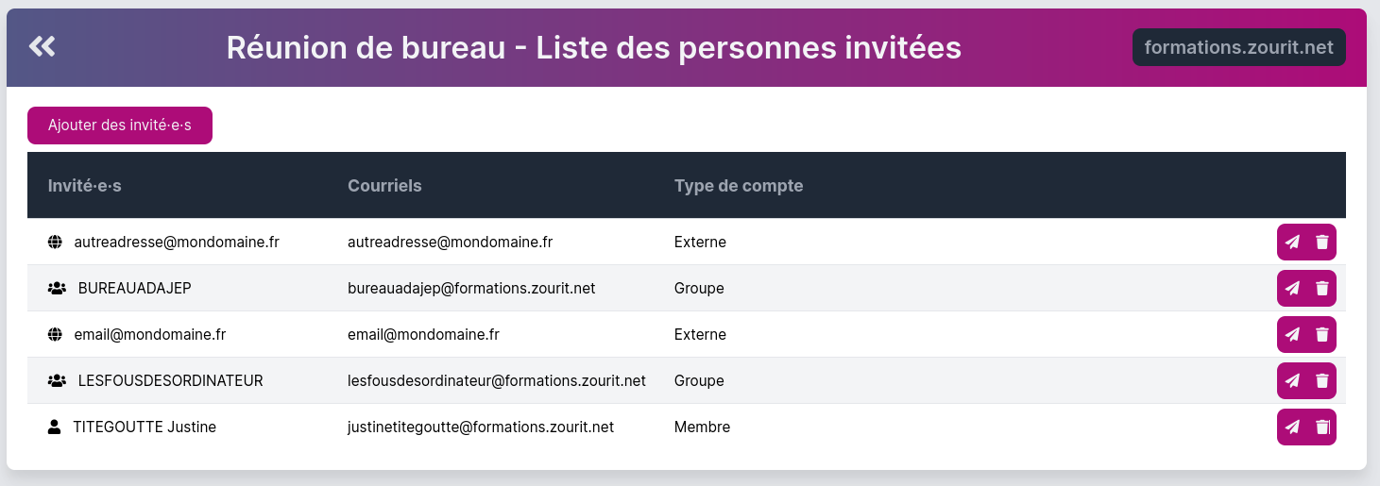Remove TITEGOUTTE Justine from the list

[1322, 427]
